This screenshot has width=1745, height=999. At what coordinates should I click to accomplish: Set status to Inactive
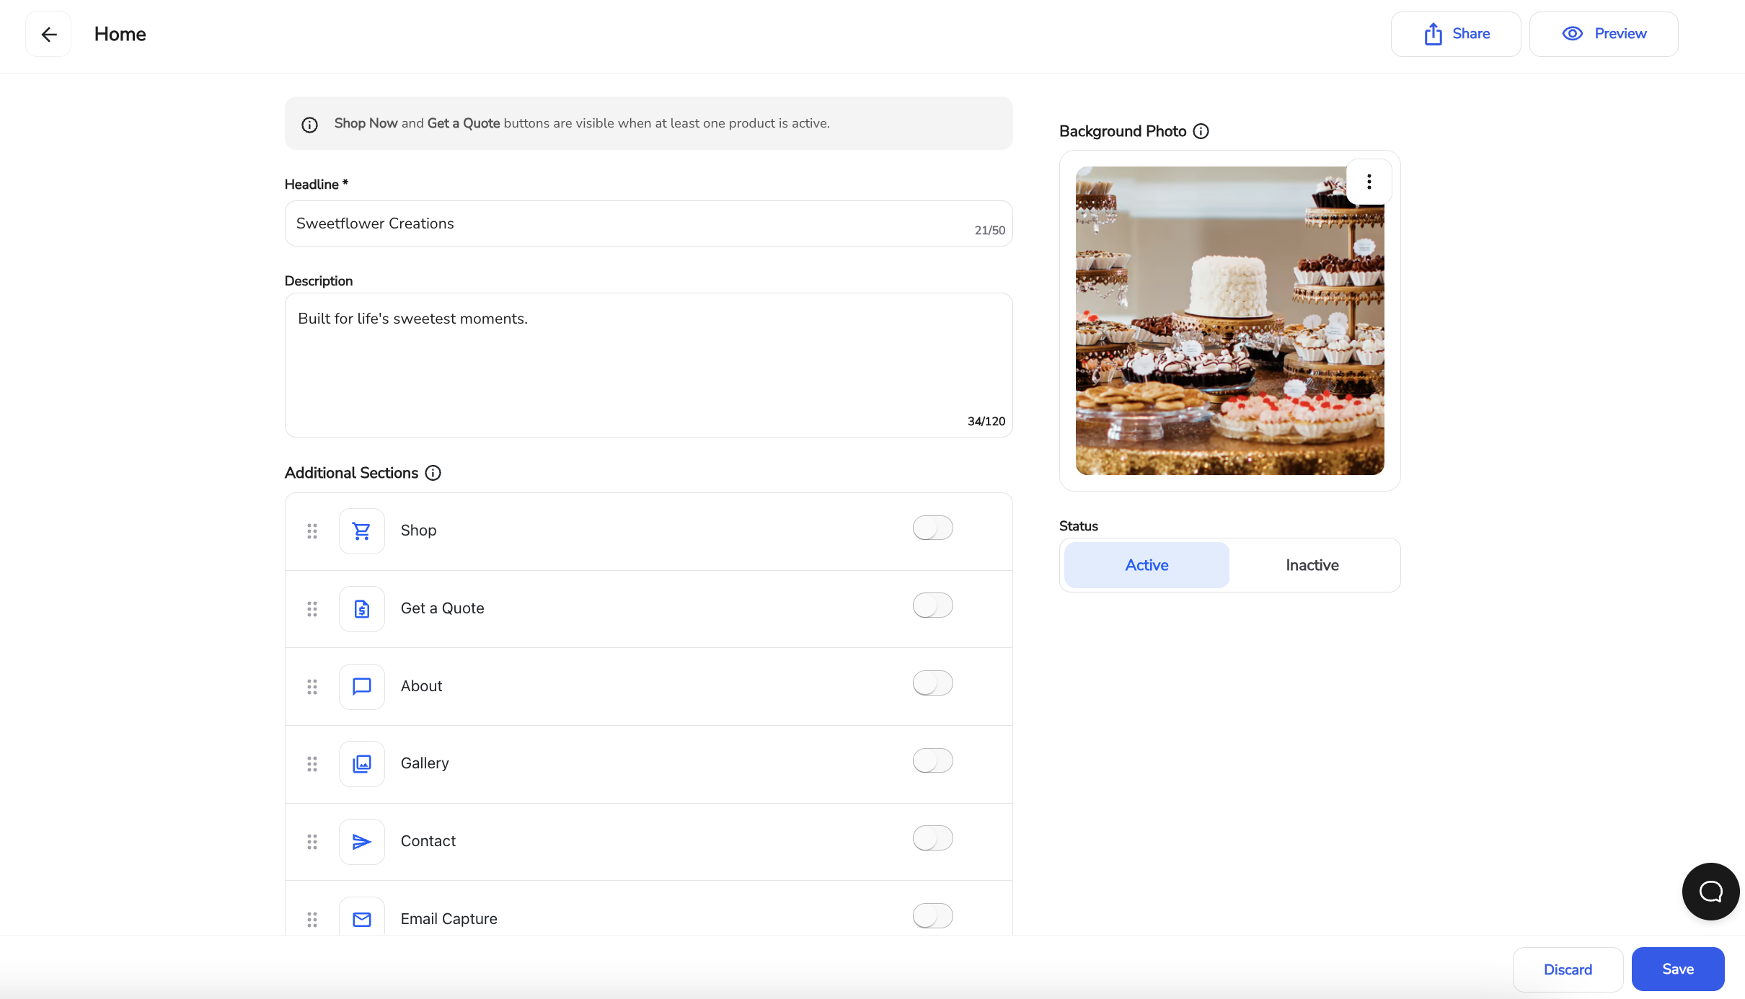1312,565
